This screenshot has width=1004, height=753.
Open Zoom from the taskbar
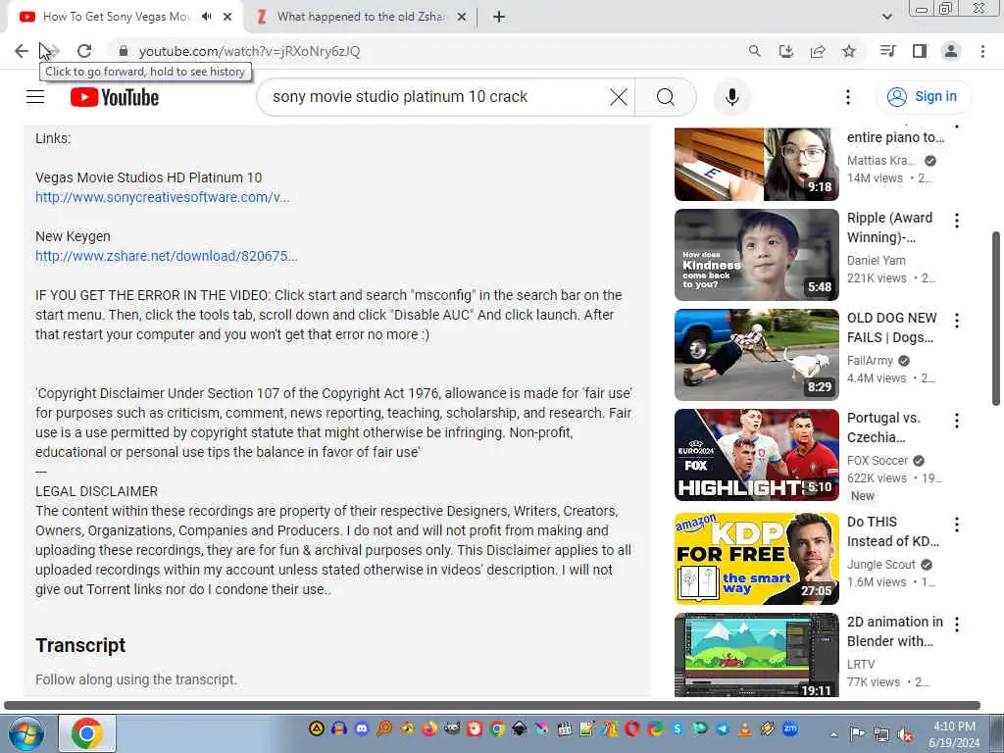(790, 728)
